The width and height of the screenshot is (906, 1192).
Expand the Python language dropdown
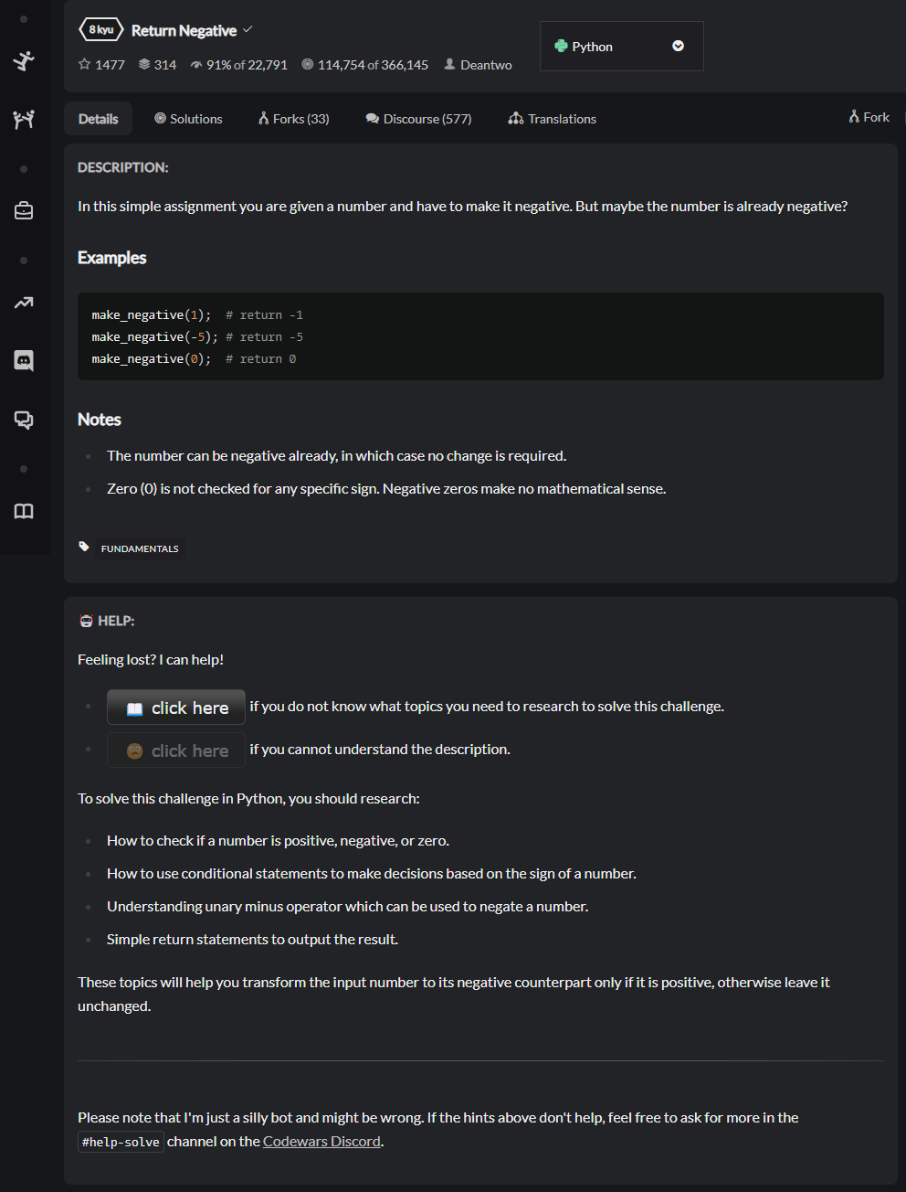678,46
